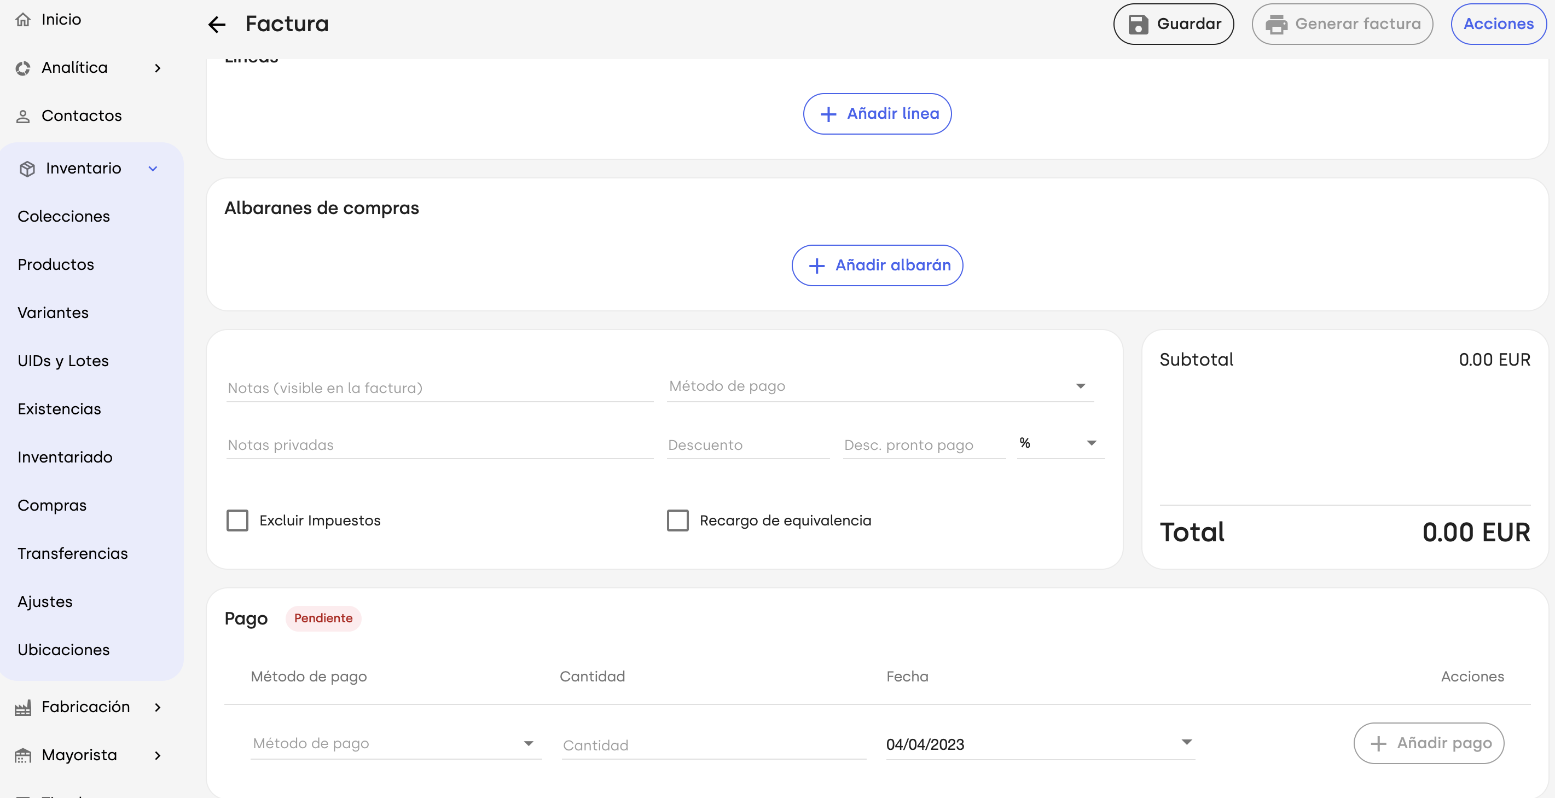The width and height of the screenshot is (1555, 798).
Task: Click the Desc. pronto pago field
Action: tap(924, 446)
